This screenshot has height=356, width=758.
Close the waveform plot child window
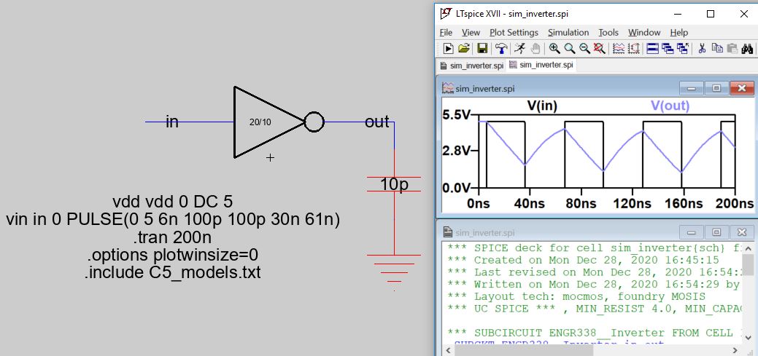(x=741, y=88)
